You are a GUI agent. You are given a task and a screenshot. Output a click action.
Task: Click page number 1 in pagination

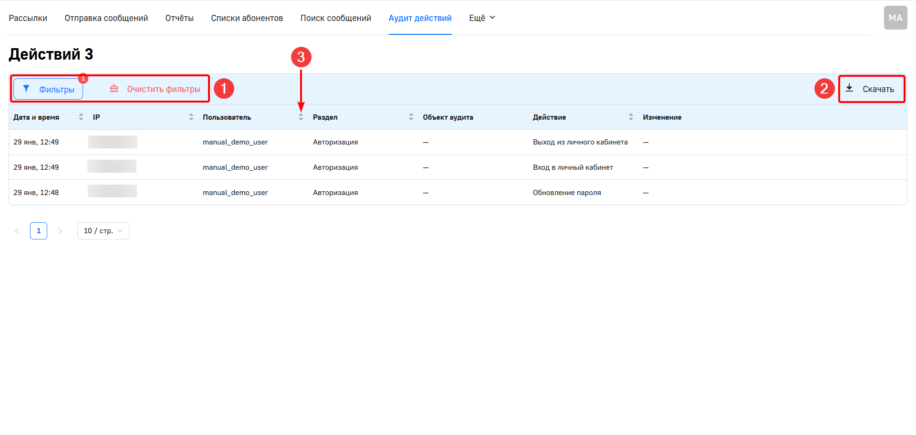pyautogui.click(x=39, y=231)
